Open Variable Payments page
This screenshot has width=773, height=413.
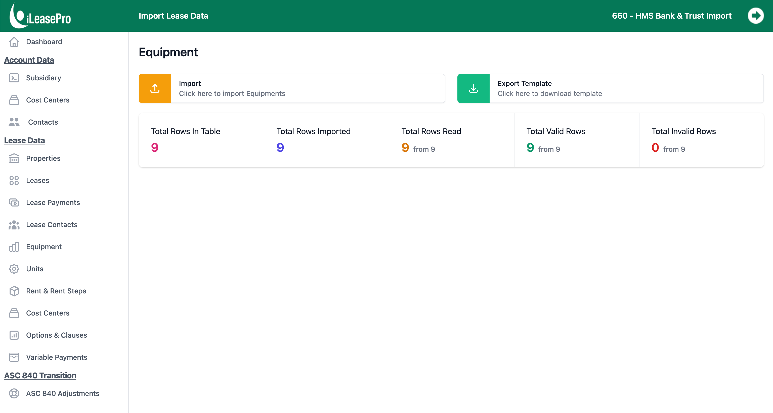click(57, 357)
